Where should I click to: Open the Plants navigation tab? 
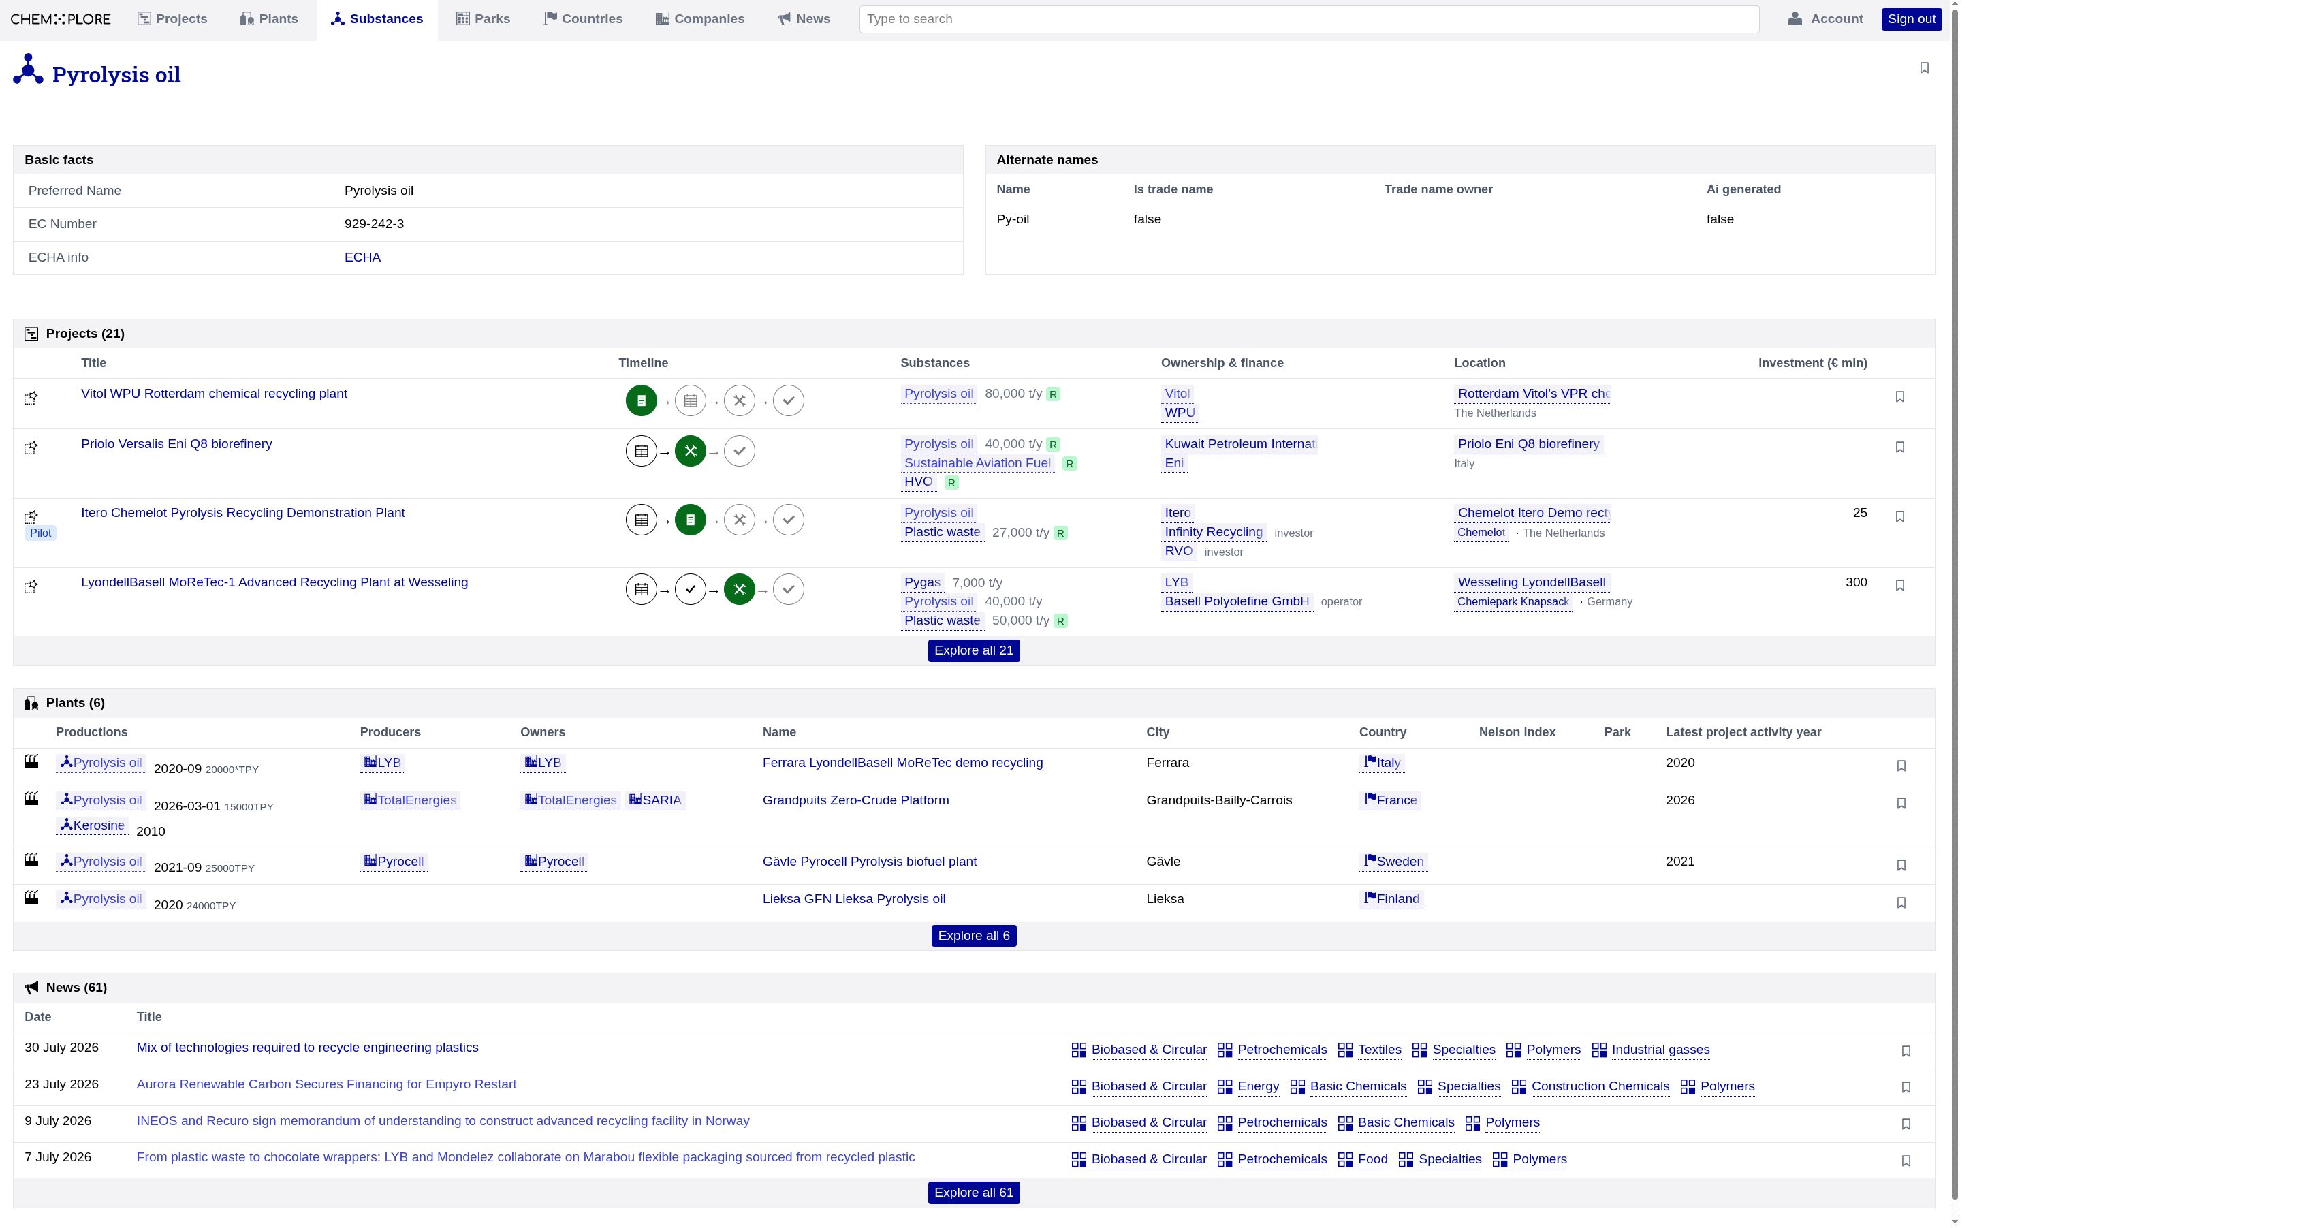[268, 19]
